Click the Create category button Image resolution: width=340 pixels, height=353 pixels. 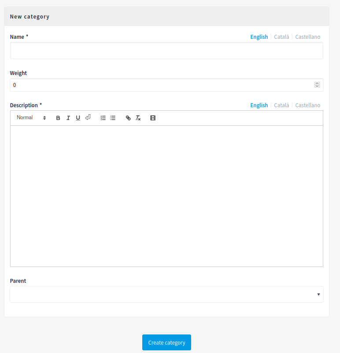166,342
